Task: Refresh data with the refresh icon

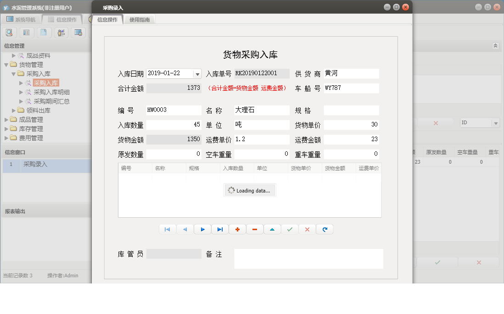Action: [x=325, y=229]
